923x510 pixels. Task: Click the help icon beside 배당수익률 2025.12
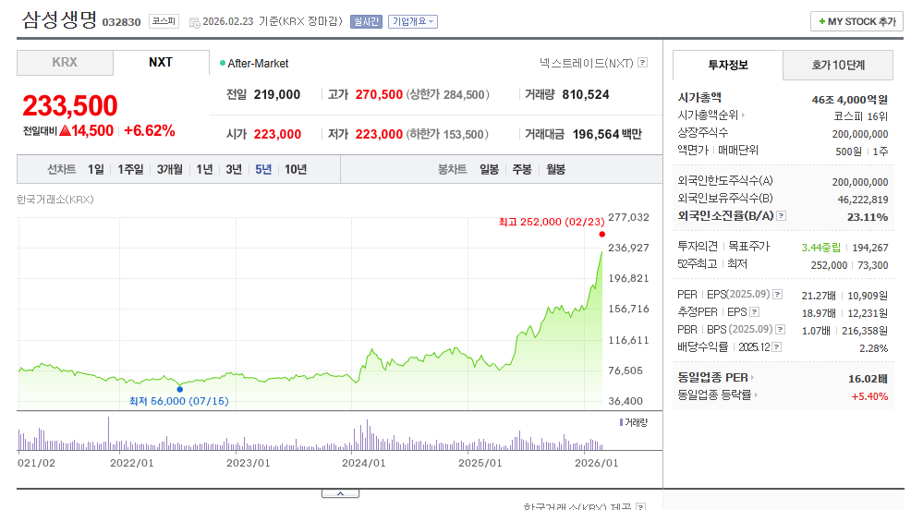[776, 347]
